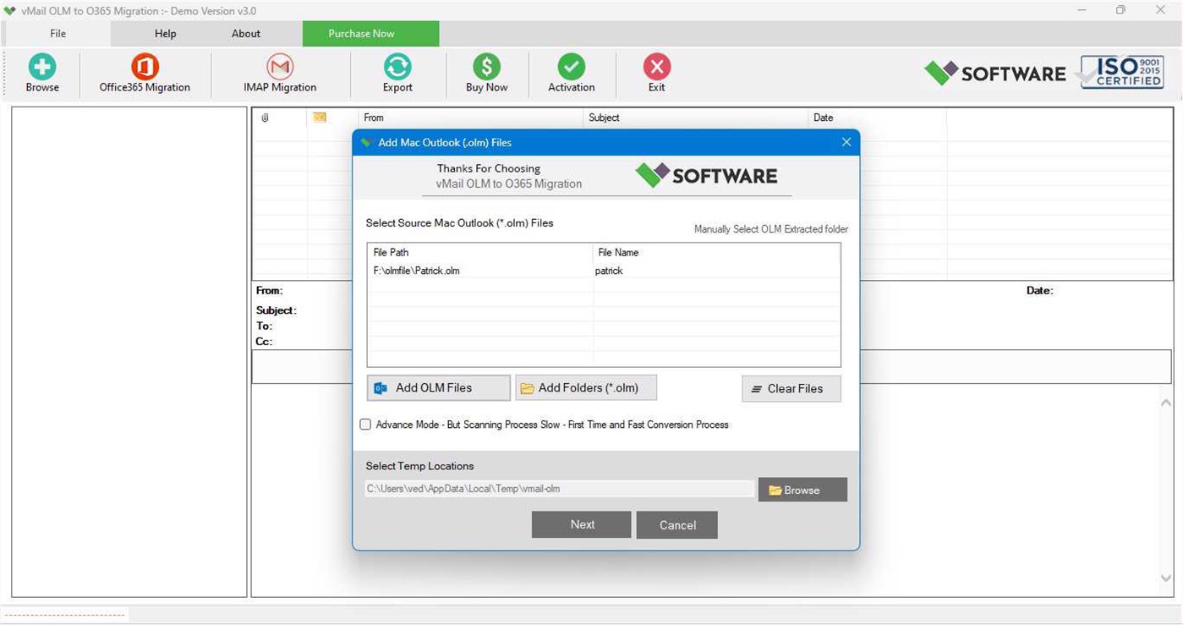Restore down the vMail application window

point(1120,10)
